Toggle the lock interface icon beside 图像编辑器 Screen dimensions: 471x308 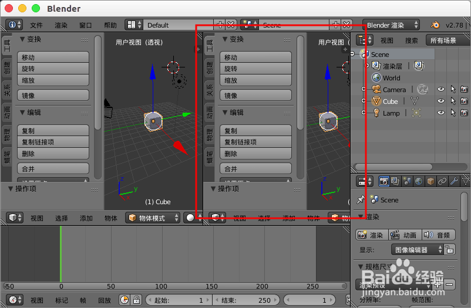coord(449,249)
